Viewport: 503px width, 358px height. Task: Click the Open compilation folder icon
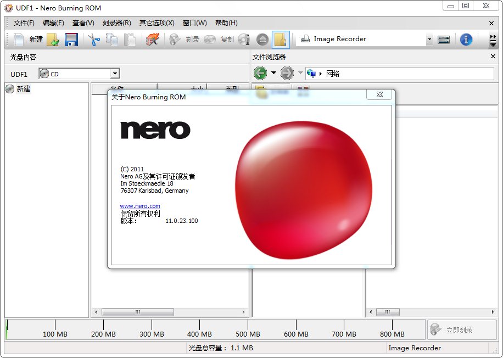click(53, 40)
